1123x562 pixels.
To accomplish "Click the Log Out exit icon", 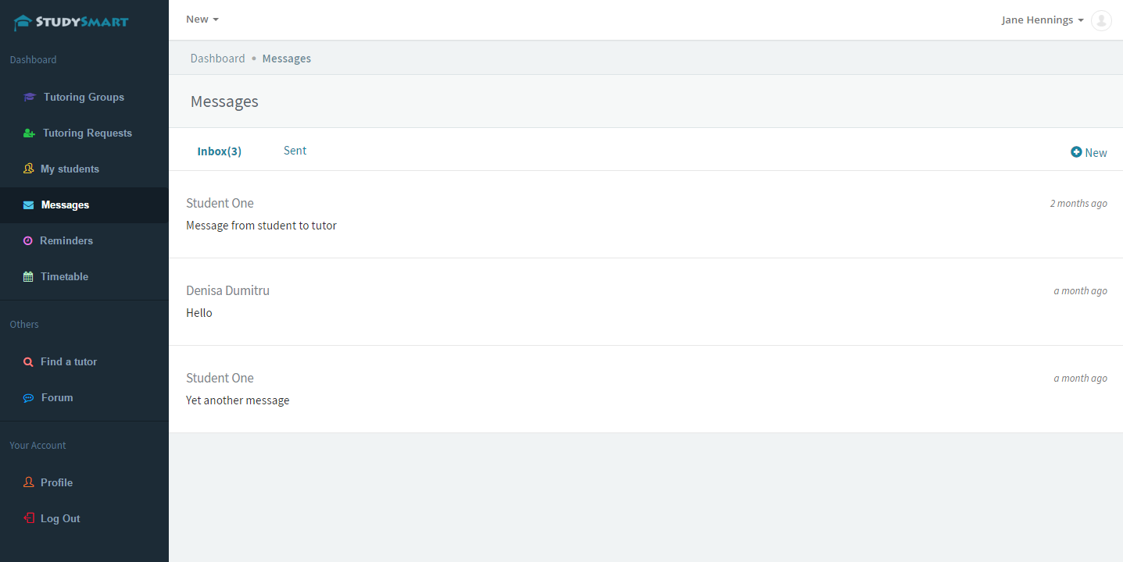I will 28,518.
